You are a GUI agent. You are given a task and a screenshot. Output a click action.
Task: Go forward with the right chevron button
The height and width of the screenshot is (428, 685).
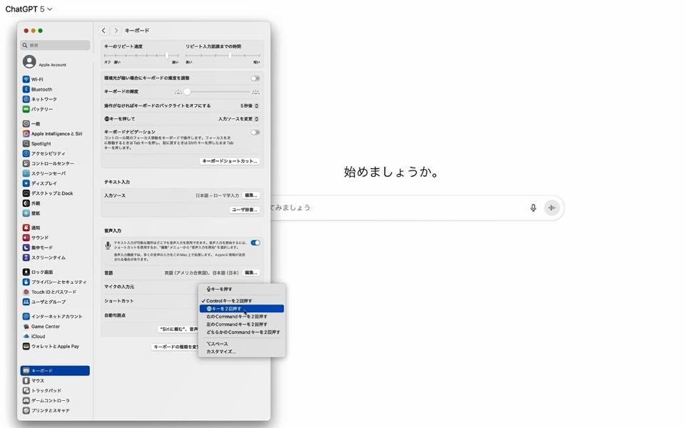pos(116,31)
